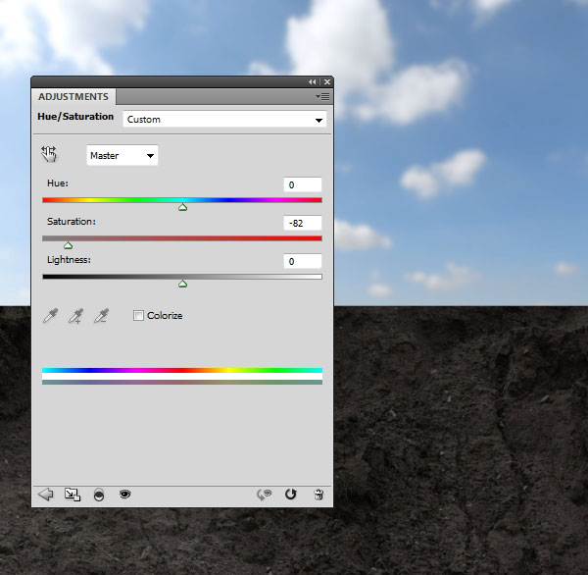Viewport: 588px width, 575px height.
Task: Click the upper color spectrum bar
Action: pos(182,370)
